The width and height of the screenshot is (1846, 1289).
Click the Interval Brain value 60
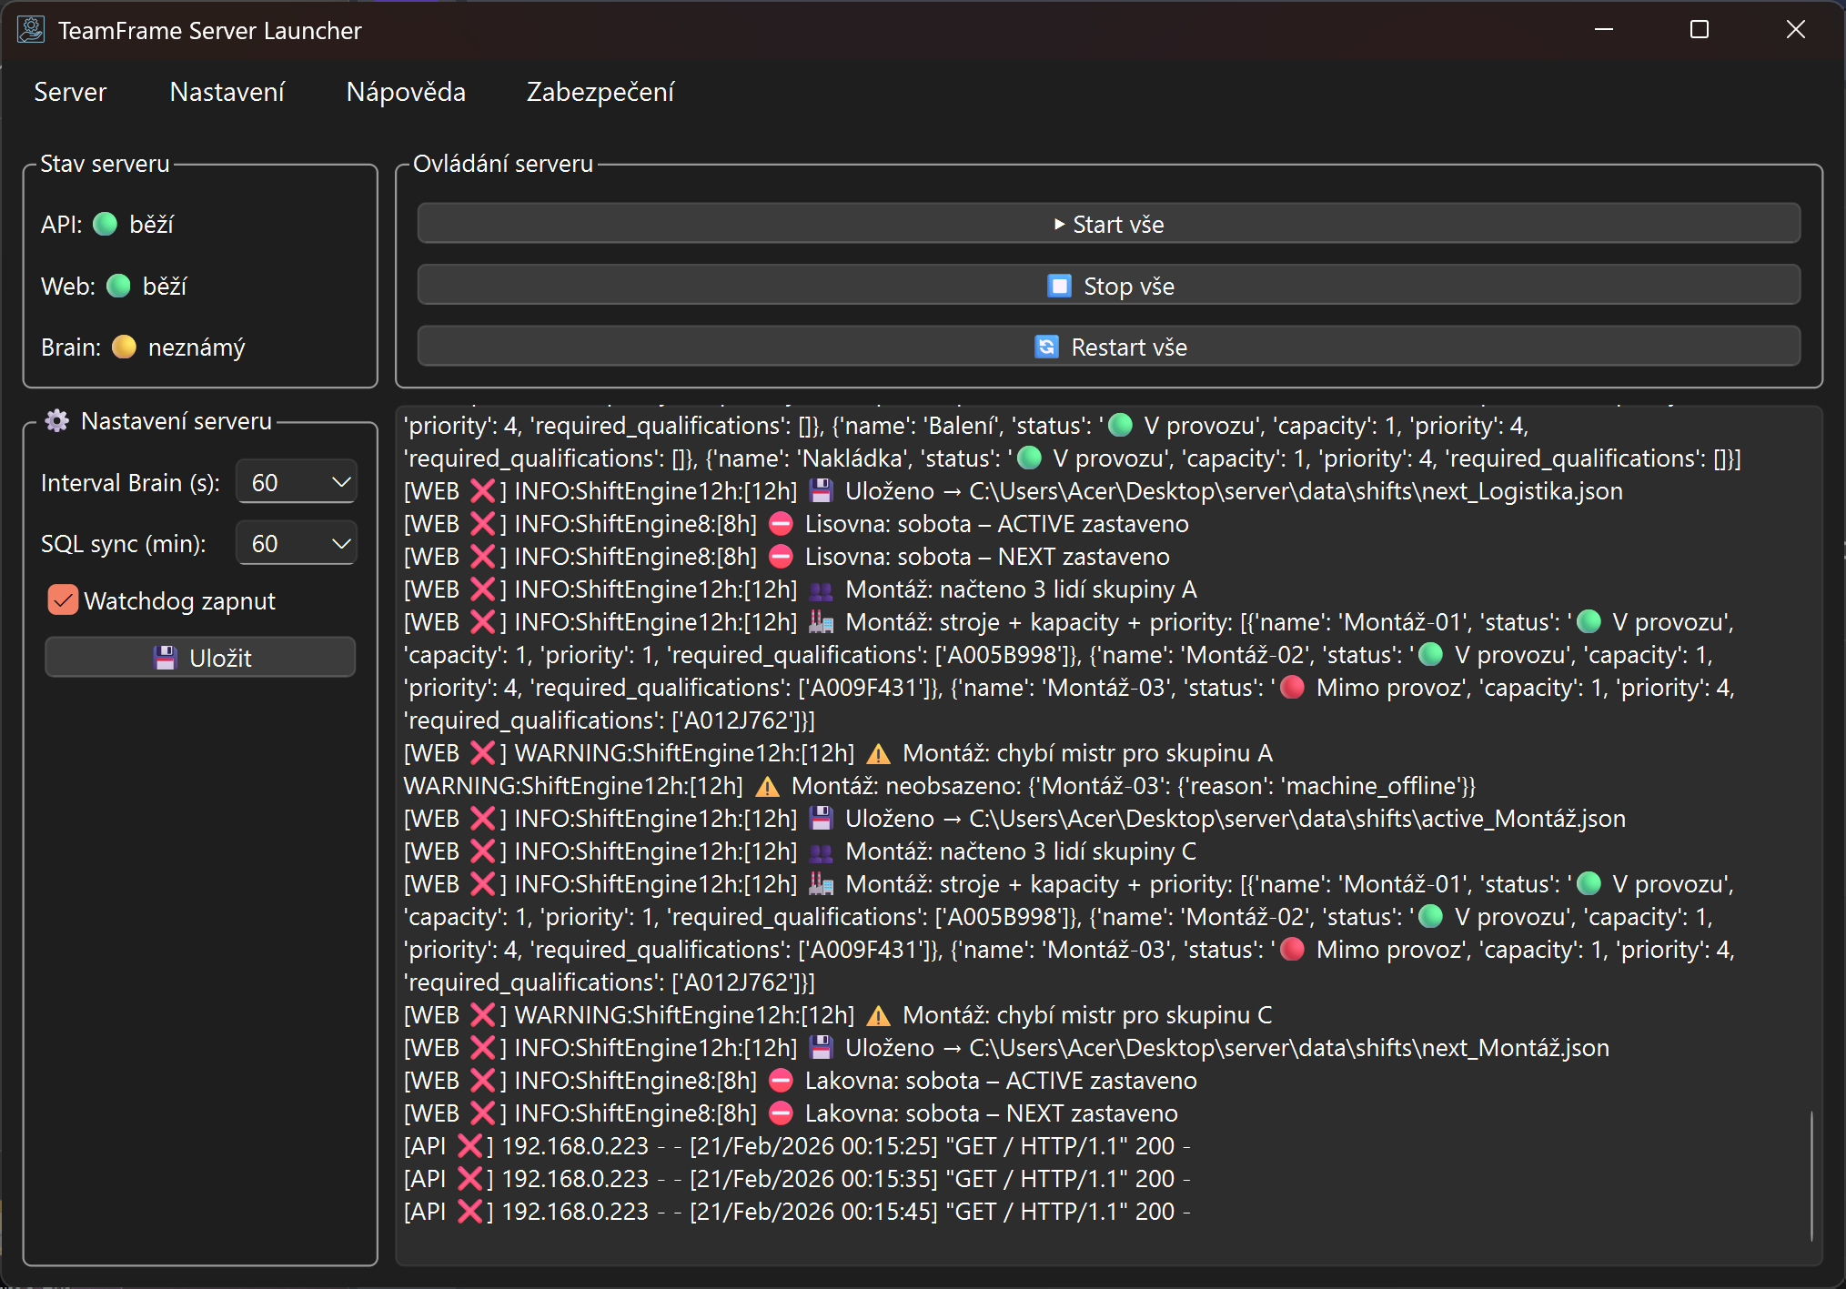(x=265, y=482)
